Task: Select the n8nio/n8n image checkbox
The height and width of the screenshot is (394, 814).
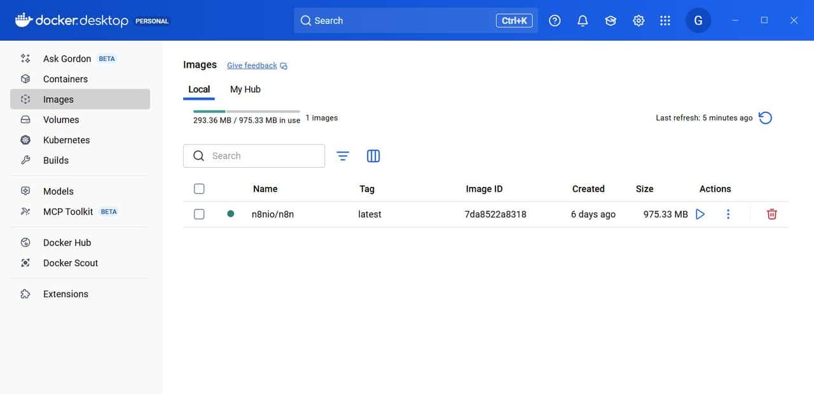Action: click(199, 214)
